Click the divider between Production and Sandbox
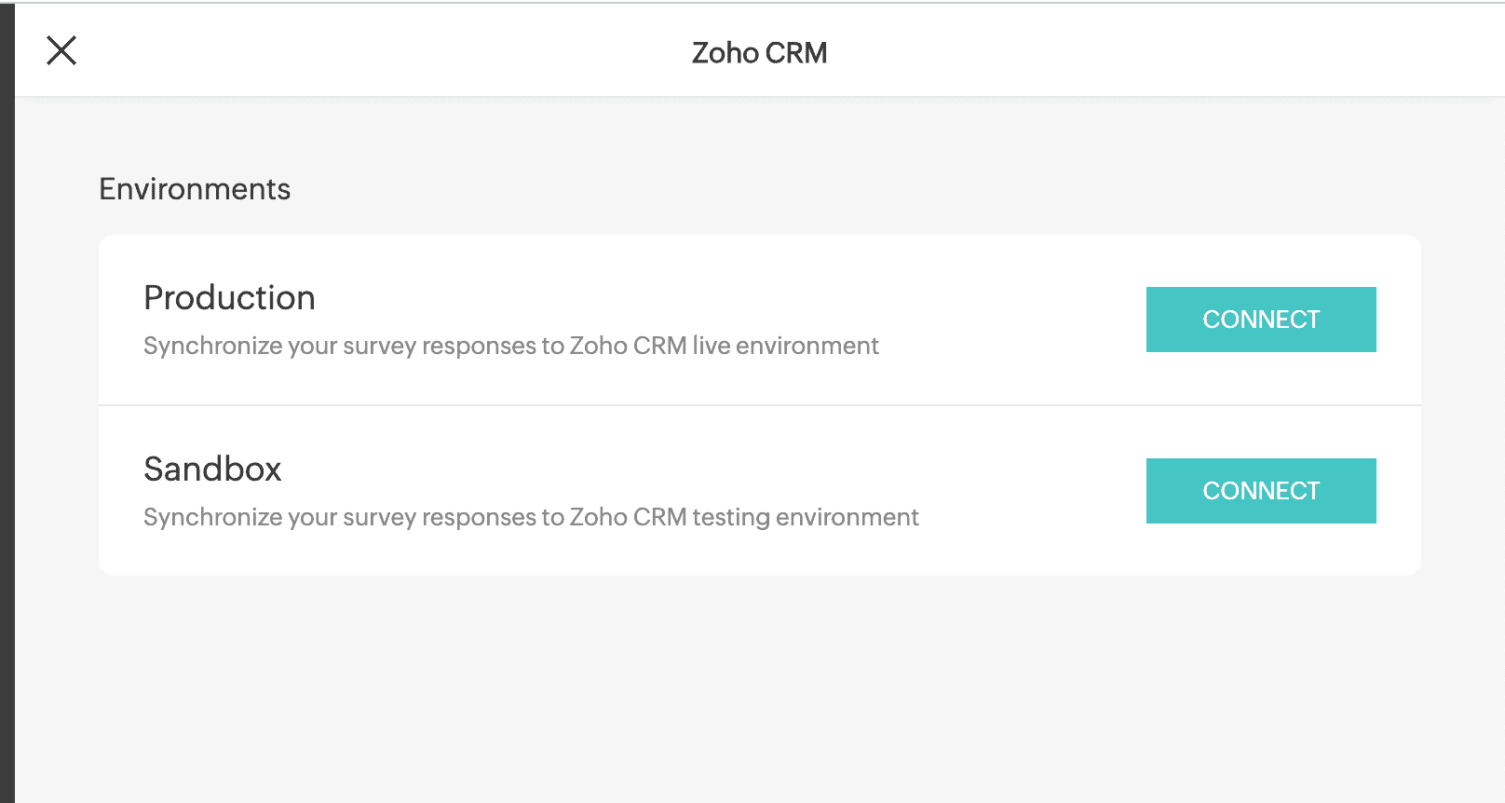 tap(759, 405)
